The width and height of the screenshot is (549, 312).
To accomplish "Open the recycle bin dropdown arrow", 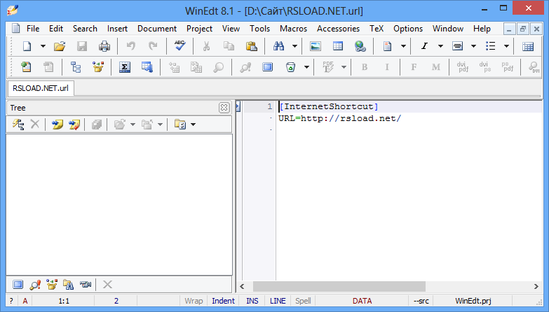I will 306,67.
